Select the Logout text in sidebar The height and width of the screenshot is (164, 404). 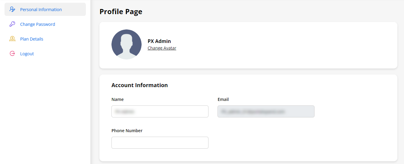(27, 54)
